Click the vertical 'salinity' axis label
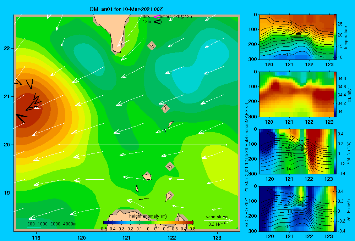Image resolution: width=355 pixels, height=241 pixels. (349, 95)
